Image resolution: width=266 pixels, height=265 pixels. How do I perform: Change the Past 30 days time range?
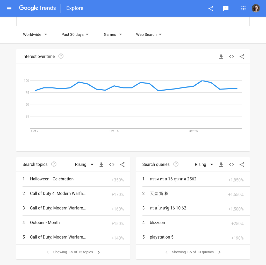pos(75,35)
